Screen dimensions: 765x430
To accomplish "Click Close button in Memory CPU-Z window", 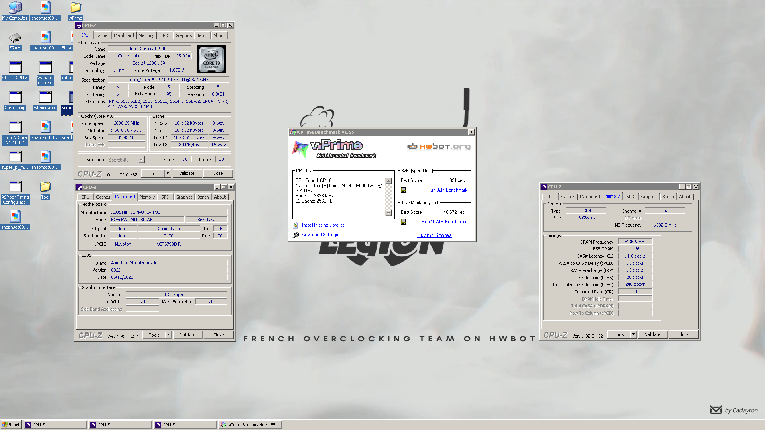I will tap(683, 334).
